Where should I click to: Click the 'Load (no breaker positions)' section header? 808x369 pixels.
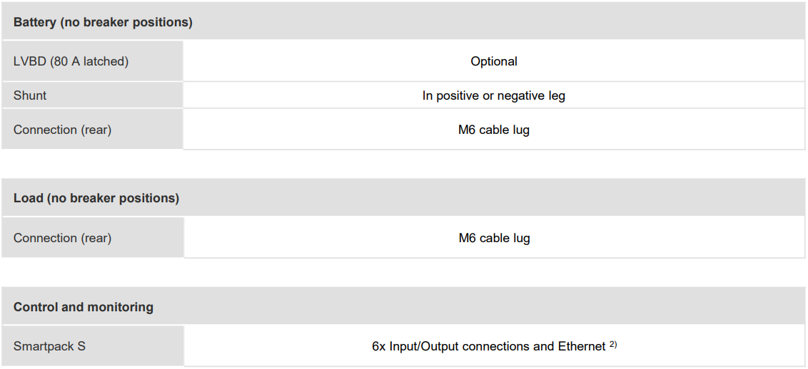pyautogui.click(x=96, y=198)
